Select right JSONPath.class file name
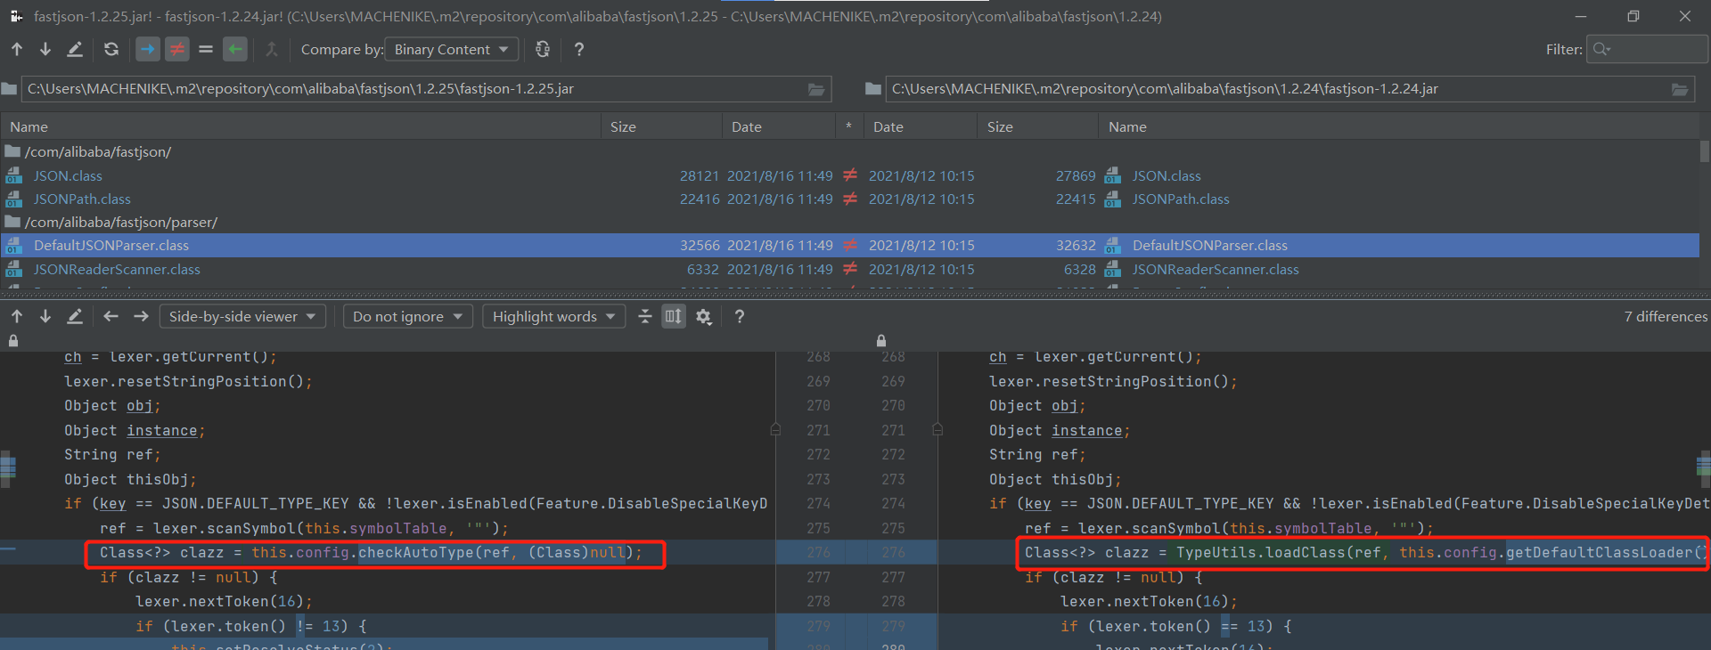Viewport: 1711px width, 650px height. (1181, 199)
